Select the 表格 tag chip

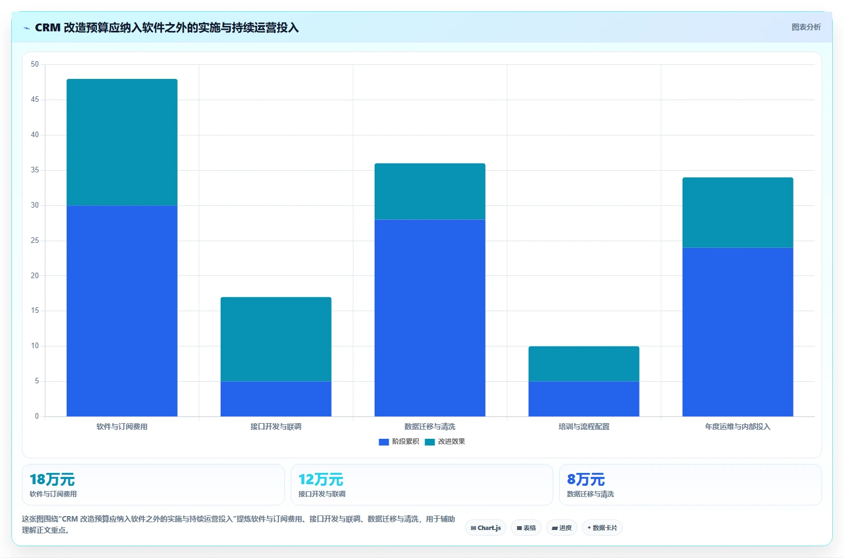pos(526,528)
